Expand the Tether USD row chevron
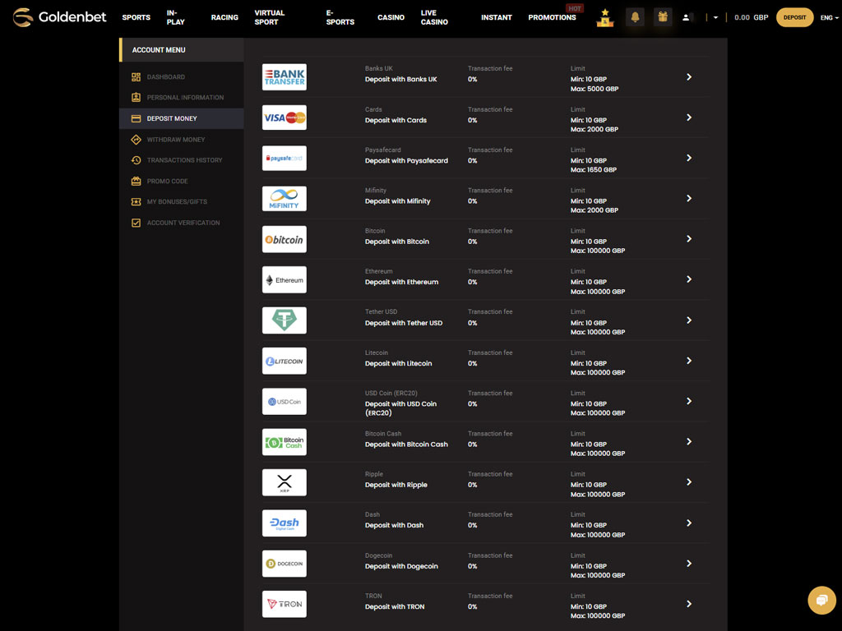Viewport: 842px width, 631px height. pyautogui.click(x=689, y=320)
